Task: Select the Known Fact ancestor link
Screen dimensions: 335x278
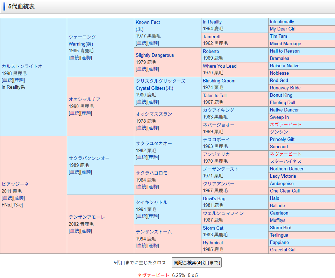Action: 148,22
